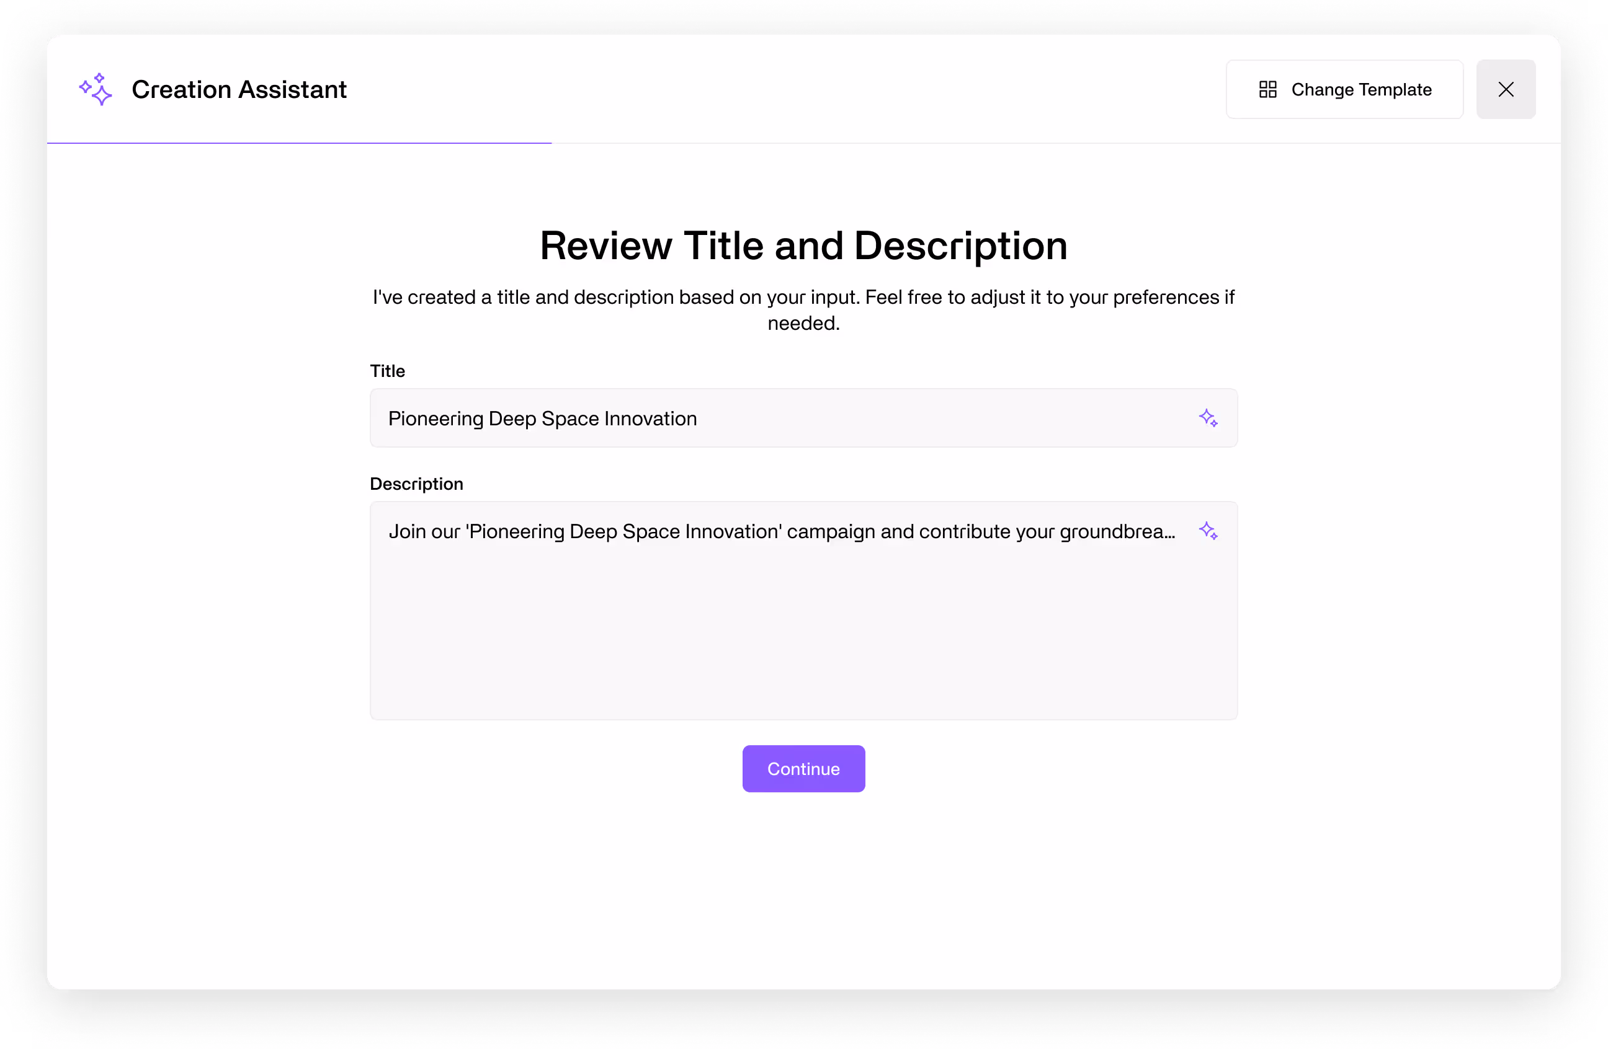Click the 'Title' field label
Viewport: 1608px width, 1049px height.
point(387,371)
